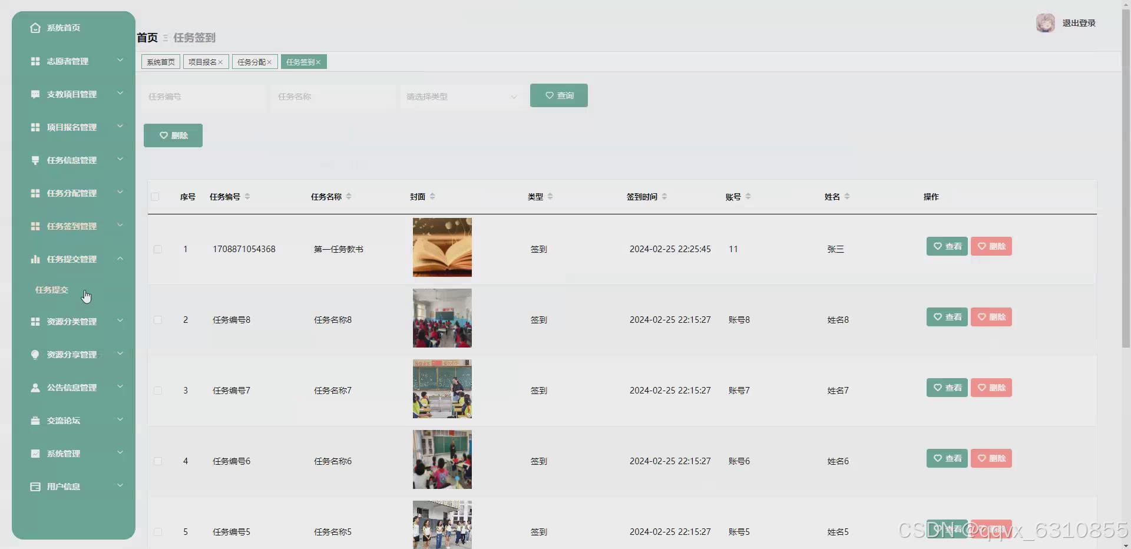Close the 项目报名 tab with its x
Screen dimensions: 1131x549
tap(220, 62)
